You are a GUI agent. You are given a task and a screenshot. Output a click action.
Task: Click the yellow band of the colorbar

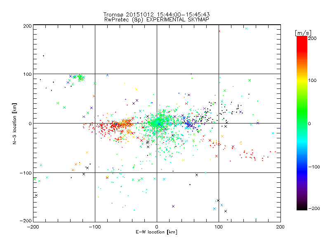(x=302, y=80)
